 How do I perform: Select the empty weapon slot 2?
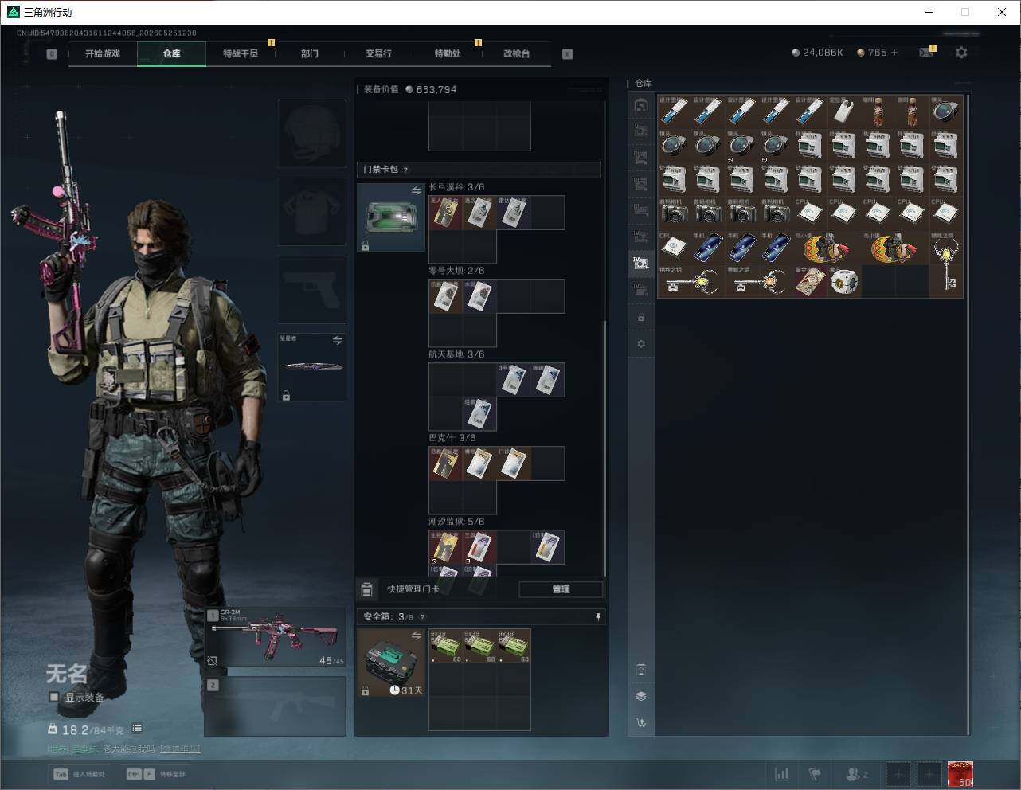(x=276, y=706)
